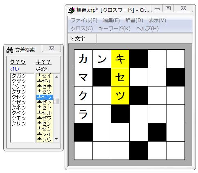Click the binoculars icon in 交差検索 window
Viewport: 198px width, 173px height.
[10, 50]
